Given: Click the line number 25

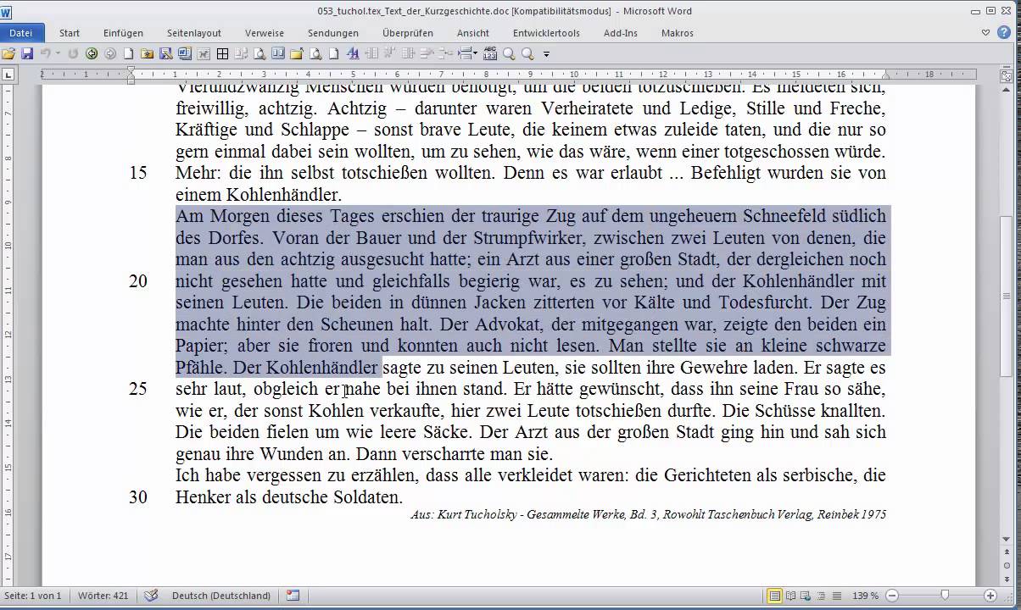Looking at the screenshot, I should [x=138, y=389].
